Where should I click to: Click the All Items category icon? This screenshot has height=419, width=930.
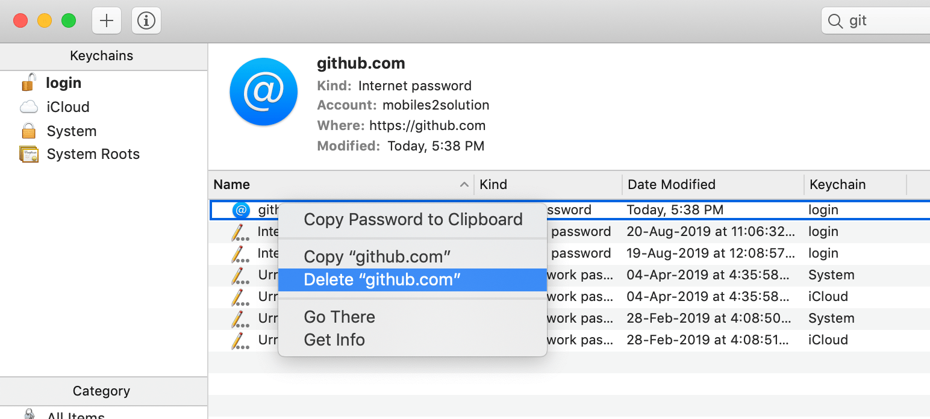[29, 414]
